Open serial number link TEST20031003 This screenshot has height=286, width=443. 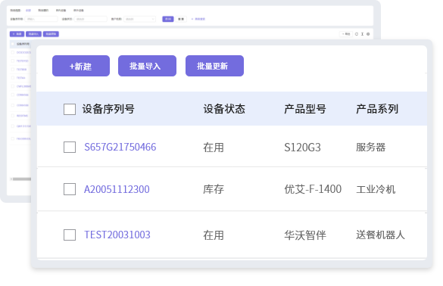117,235
